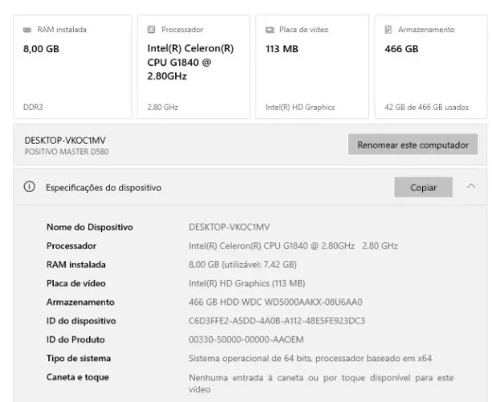This screenshot has height=402, width=492.
Task: Click the Processador label in specifications list
Action: (x=72, y=246)
